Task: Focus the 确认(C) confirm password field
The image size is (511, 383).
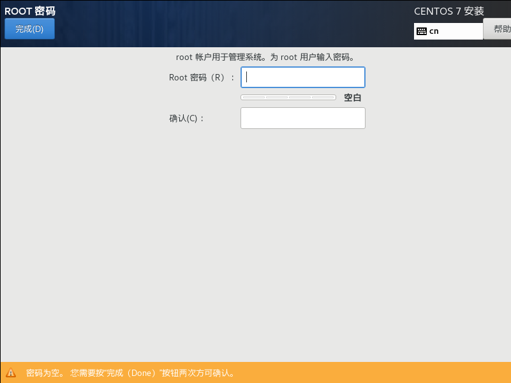Action: pos(303,118)
